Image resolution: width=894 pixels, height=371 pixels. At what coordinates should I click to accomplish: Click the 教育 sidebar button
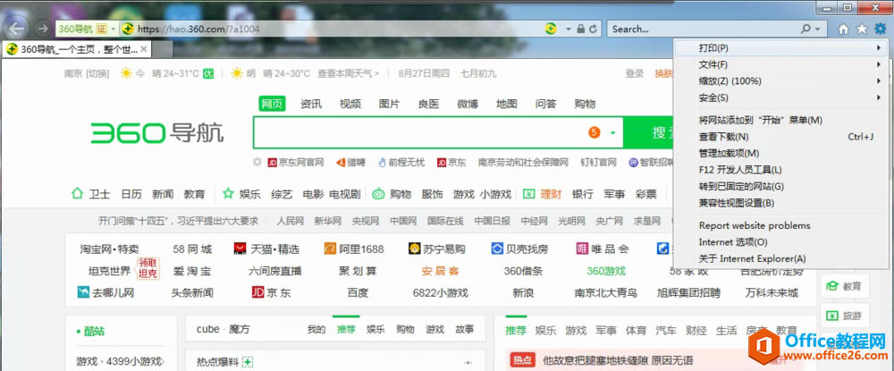pos(845,286)
